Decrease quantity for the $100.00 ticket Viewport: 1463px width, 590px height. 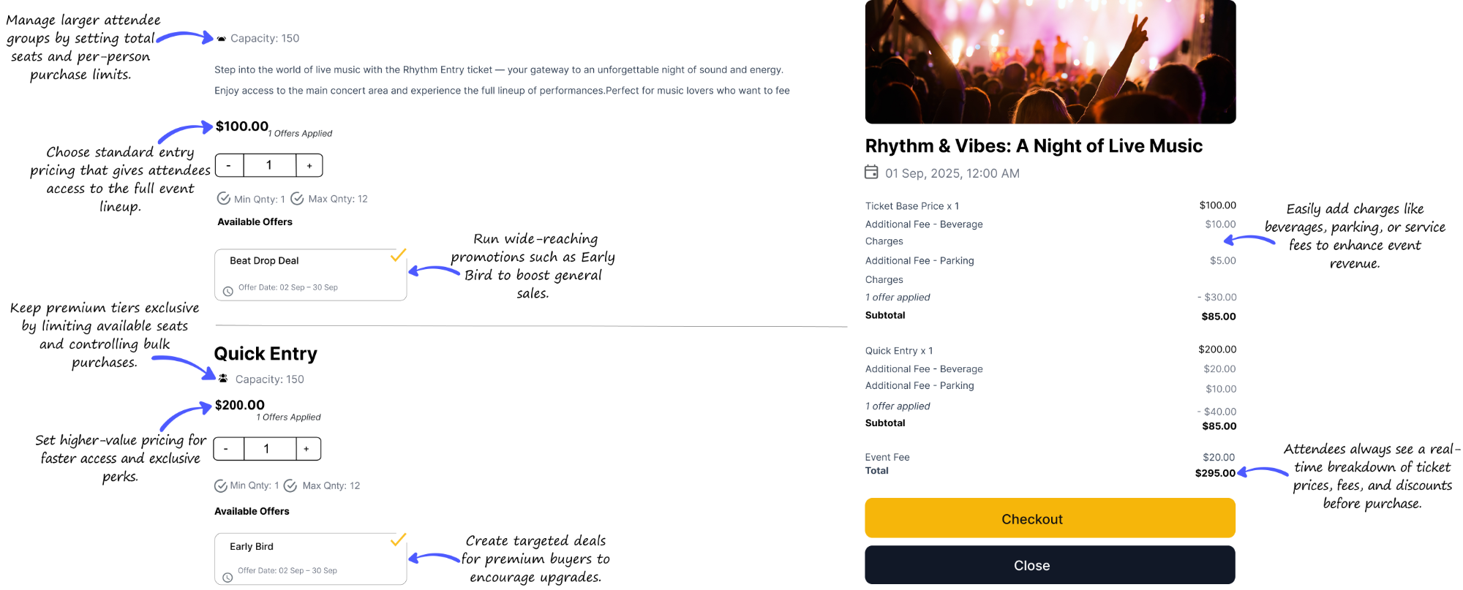pyautogui.click(x=229, y=166)
